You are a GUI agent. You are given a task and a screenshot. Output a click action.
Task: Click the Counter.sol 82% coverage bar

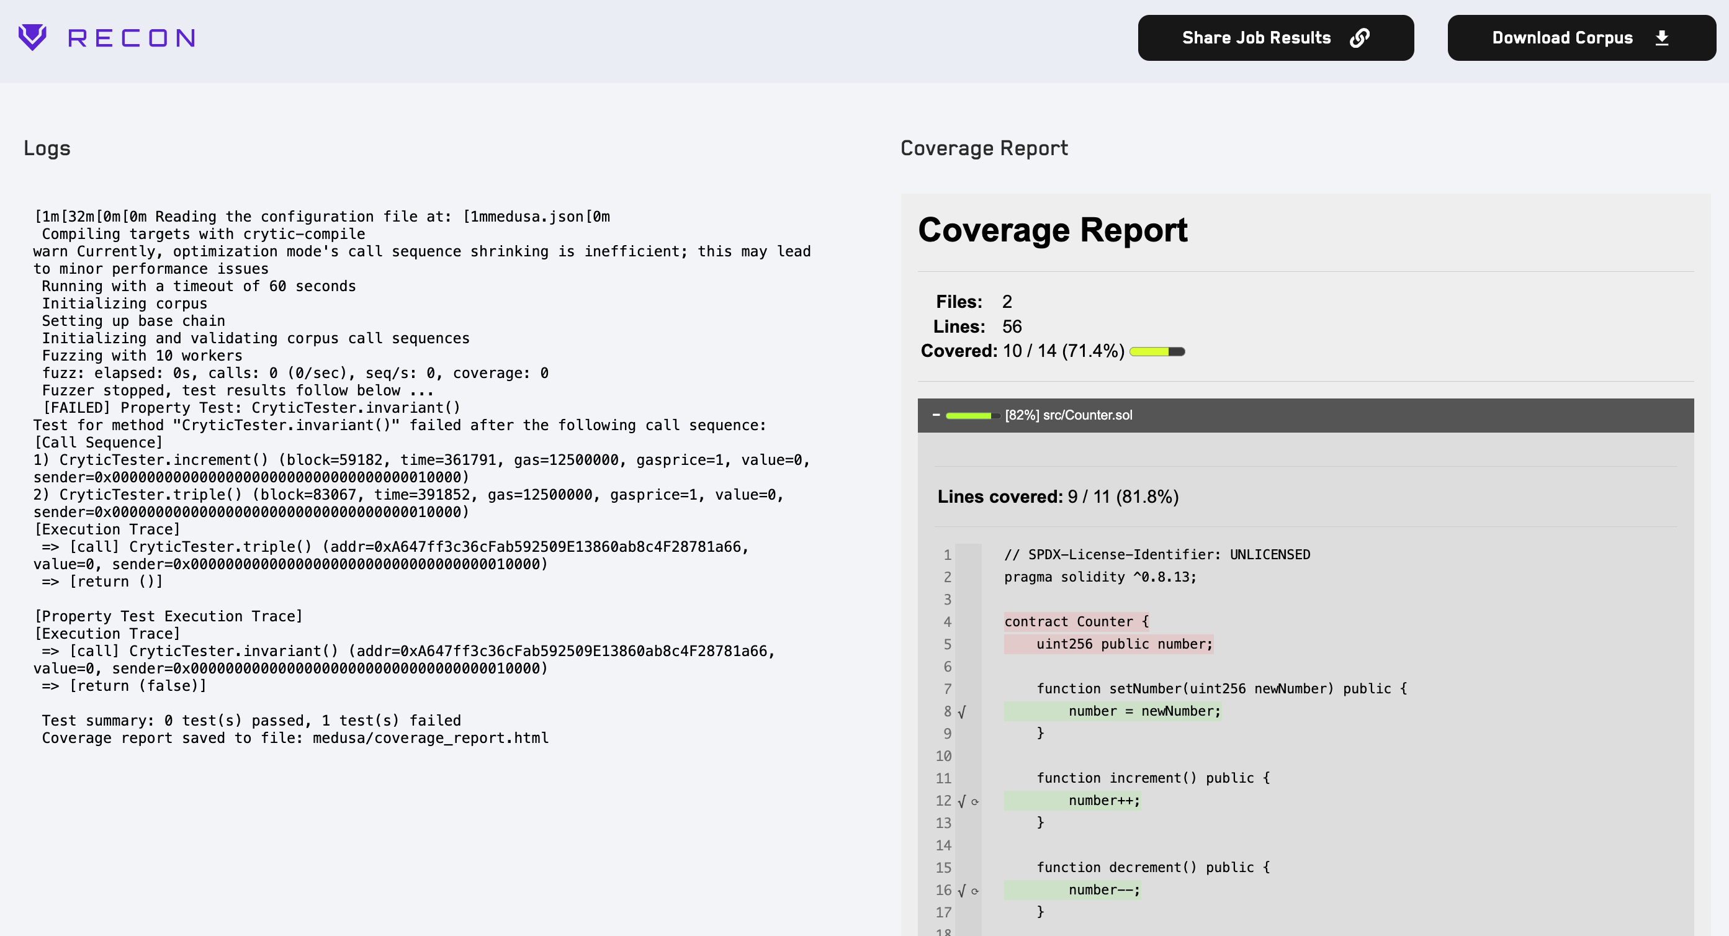pyautogui.click(x=972, y=416)
